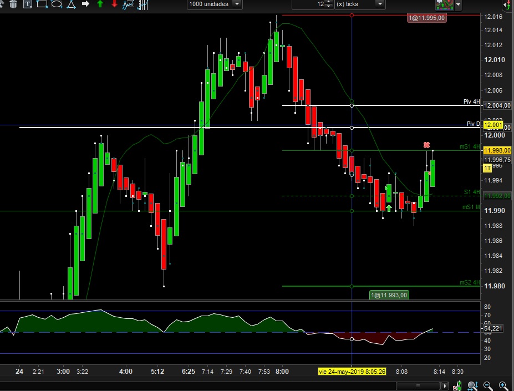Select the white right arrow tool
The width and height of the screenshot is (514, 391).
click(85, 4)
